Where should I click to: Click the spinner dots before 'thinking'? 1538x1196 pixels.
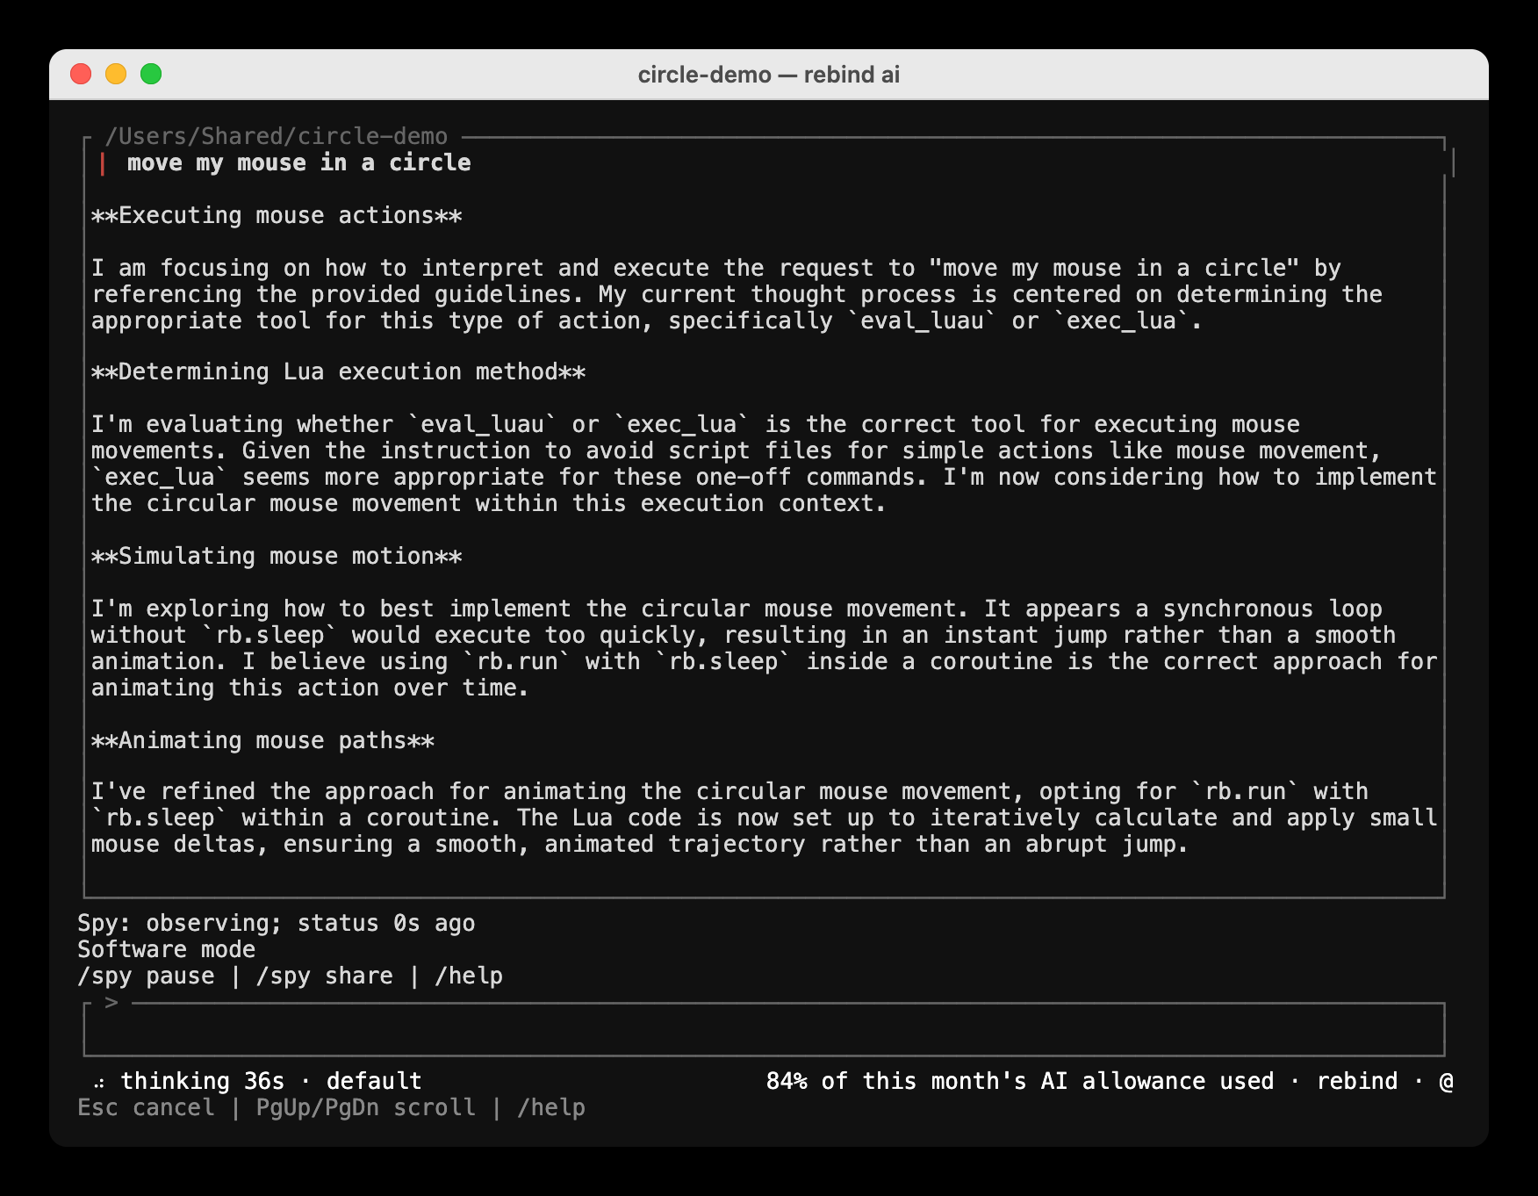coord(99,1084)
